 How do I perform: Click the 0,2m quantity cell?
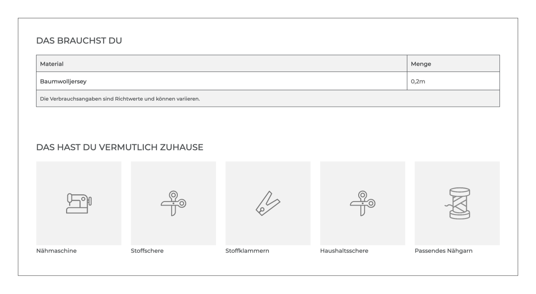[453, 81]
